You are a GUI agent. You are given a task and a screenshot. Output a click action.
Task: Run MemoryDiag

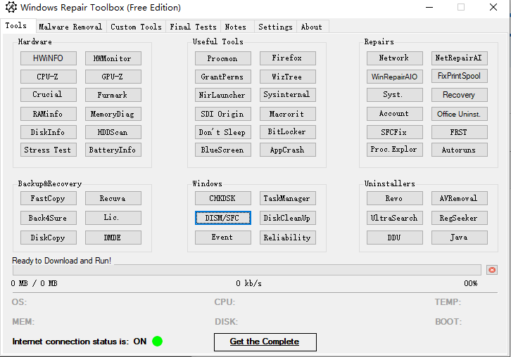click(113, 114)
